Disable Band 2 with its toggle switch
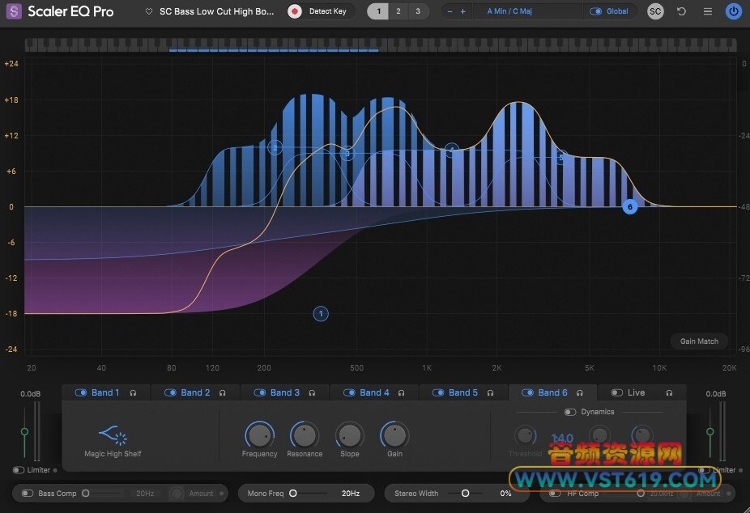 click(170, 392)
